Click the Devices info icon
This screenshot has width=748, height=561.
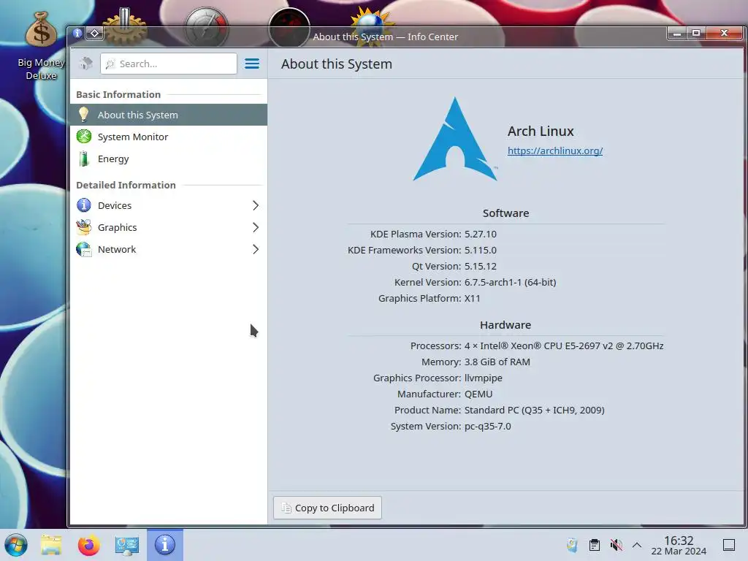tap(84, 205)
